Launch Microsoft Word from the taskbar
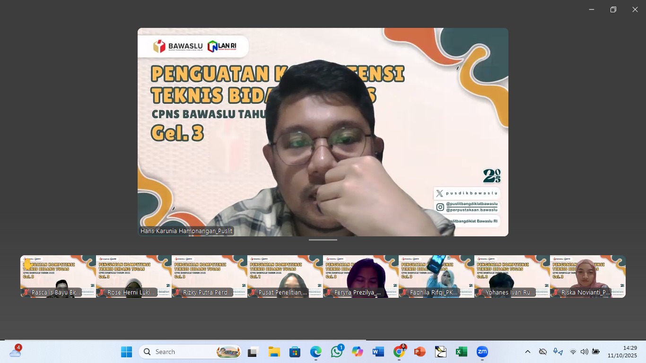This screenshot has height=363, width=646. [x=378, y=352]
